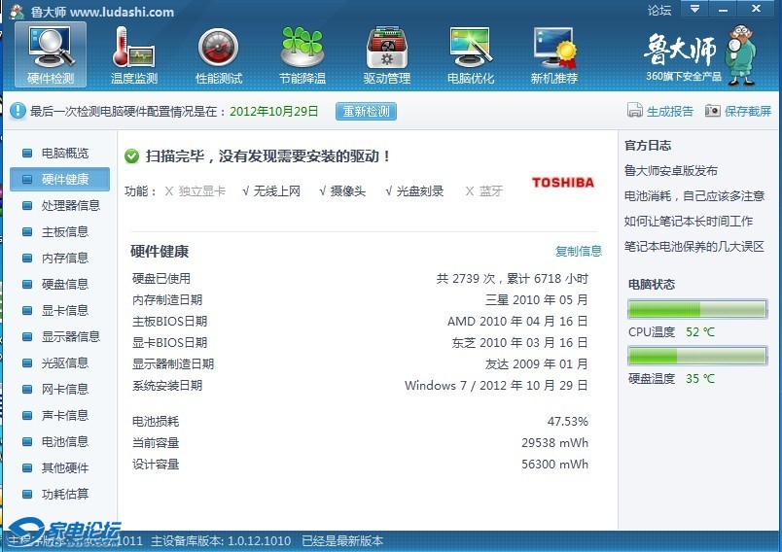Open the 硬件检测 hardware detection section
Viewport: 782px width, 552px height.
(51, 54)
